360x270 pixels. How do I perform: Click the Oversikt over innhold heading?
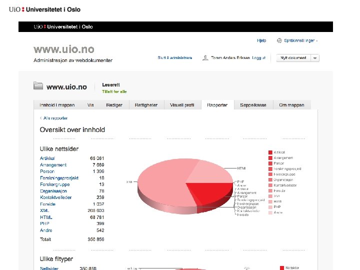point(72,130)
